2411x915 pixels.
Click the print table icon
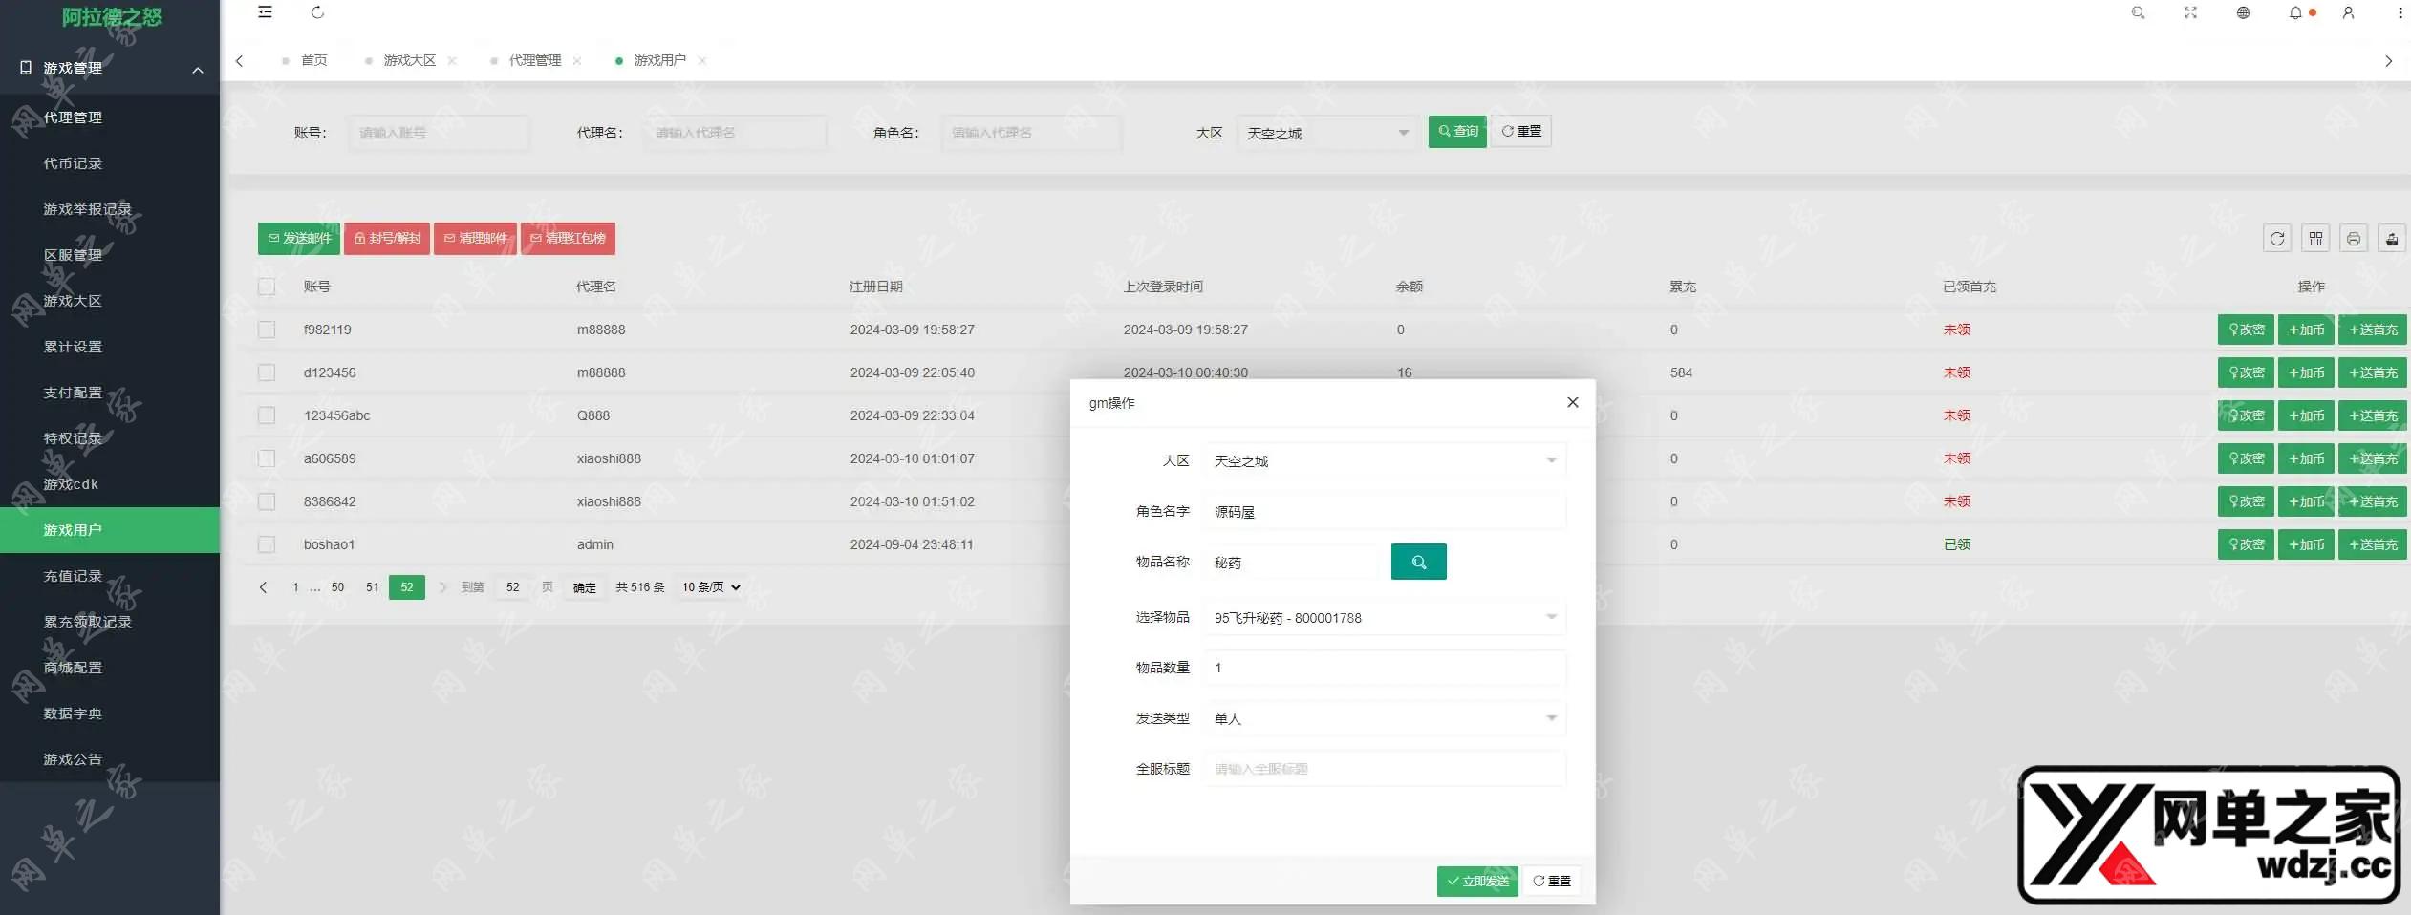[2354, 238]
